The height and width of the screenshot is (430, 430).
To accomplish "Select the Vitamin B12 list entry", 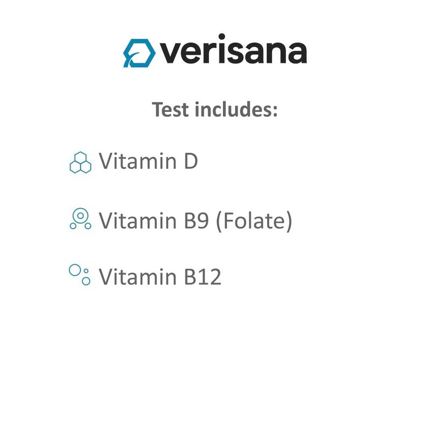I will point(145,276).
